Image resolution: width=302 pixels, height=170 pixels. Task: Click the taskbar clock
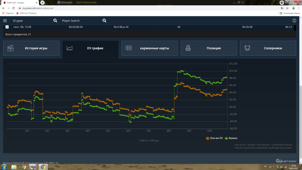[294, 167]
